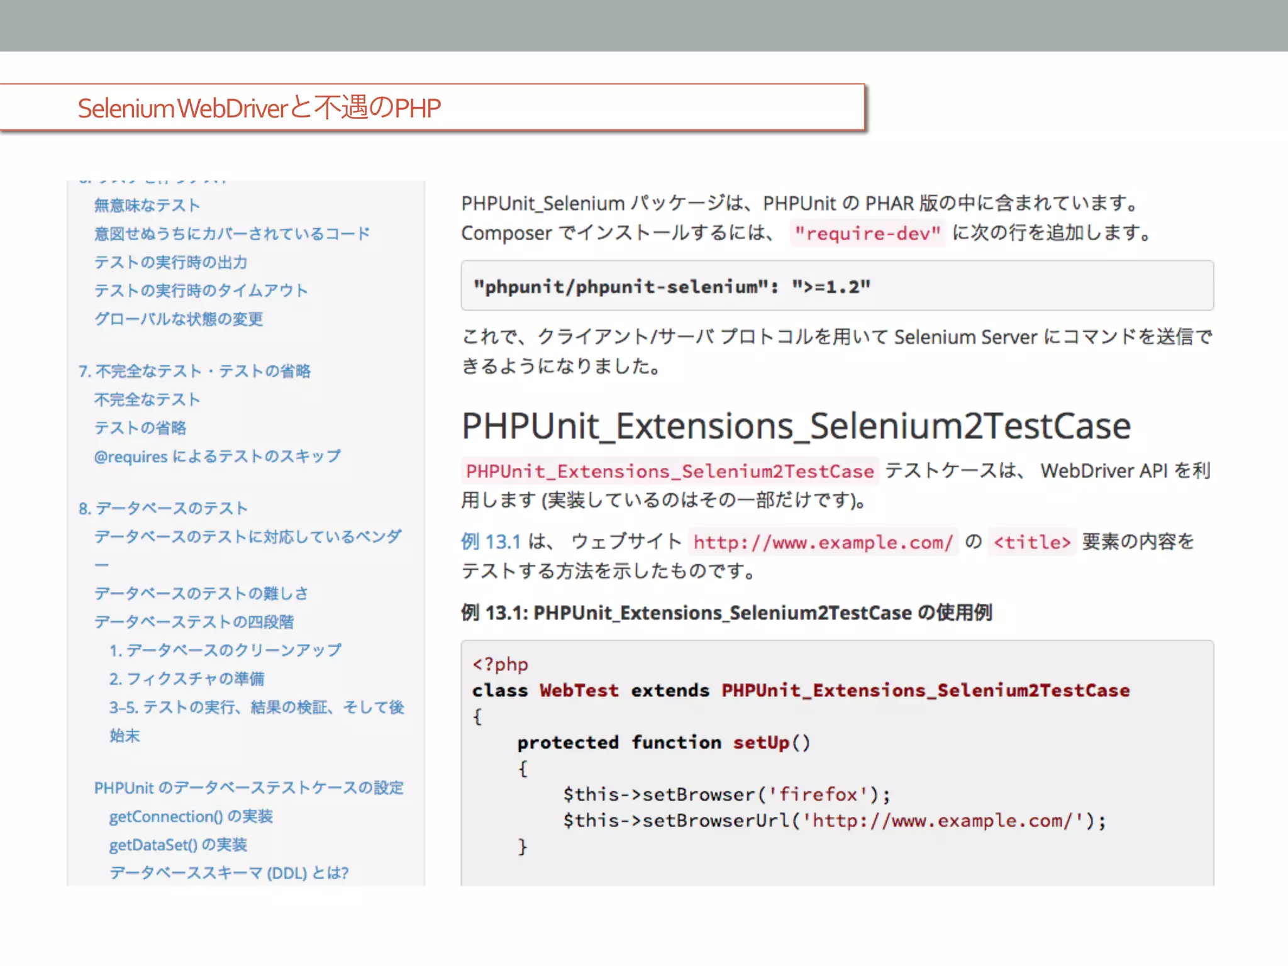Open the テストの省略 sub-link
The width and height of the screenshot is (1288, 966).
point(140,428)
